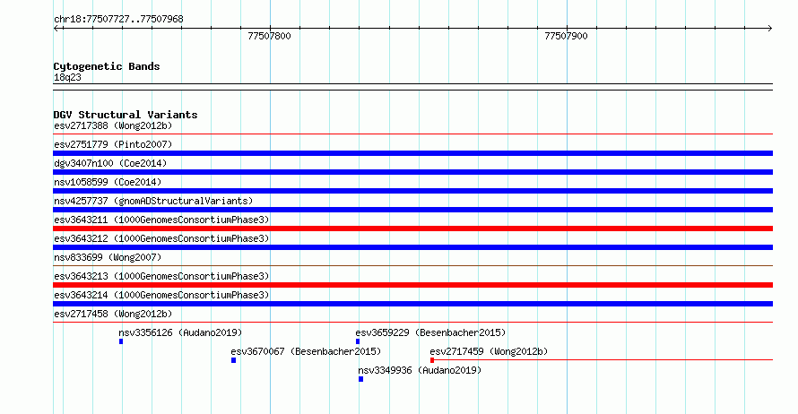Open esv3659229 (Besenbacher2015) label
The width and height of the screenshot is (798, 414).
(x=430, y=332)
